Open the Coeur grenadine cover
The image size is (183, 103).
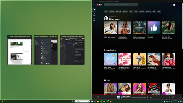(x=125, y=28)
